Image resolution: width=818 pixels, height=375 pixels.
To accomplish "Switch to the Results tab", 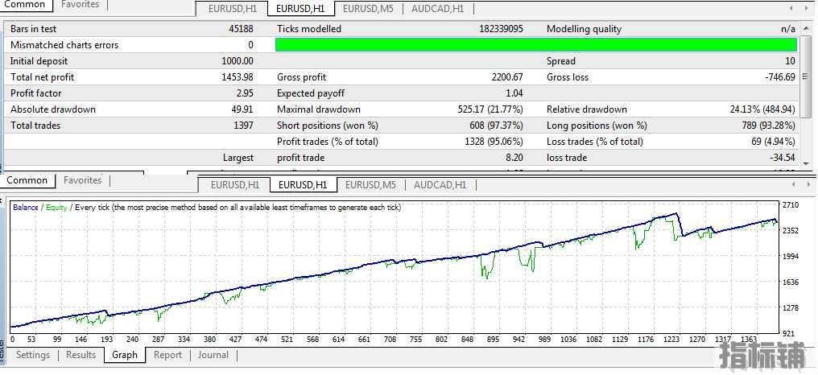I will click(x=81, y=355).
